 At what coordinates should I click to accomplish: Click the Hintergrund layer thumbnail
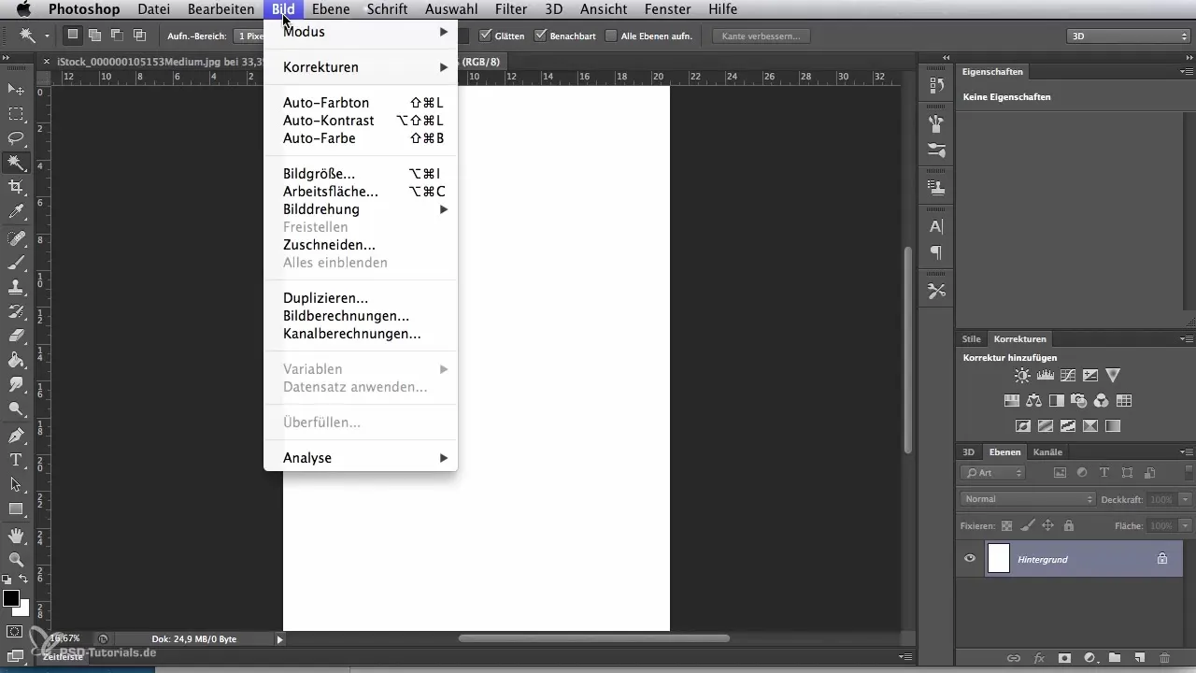999,559
